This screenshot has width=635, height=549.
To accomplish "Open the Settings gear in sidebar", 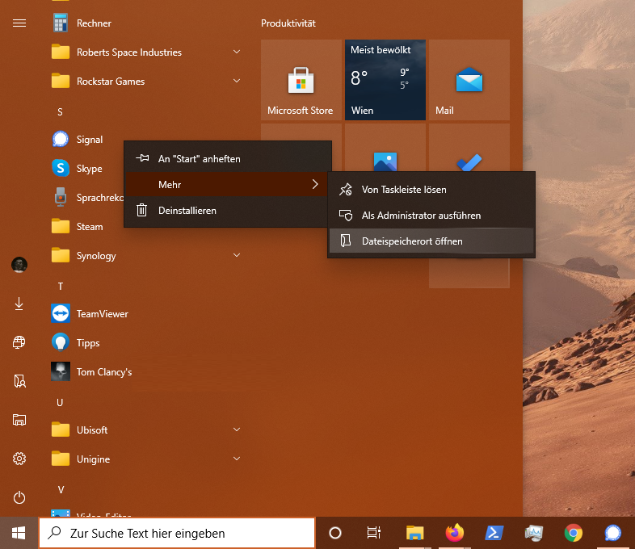I will [19, 459].
